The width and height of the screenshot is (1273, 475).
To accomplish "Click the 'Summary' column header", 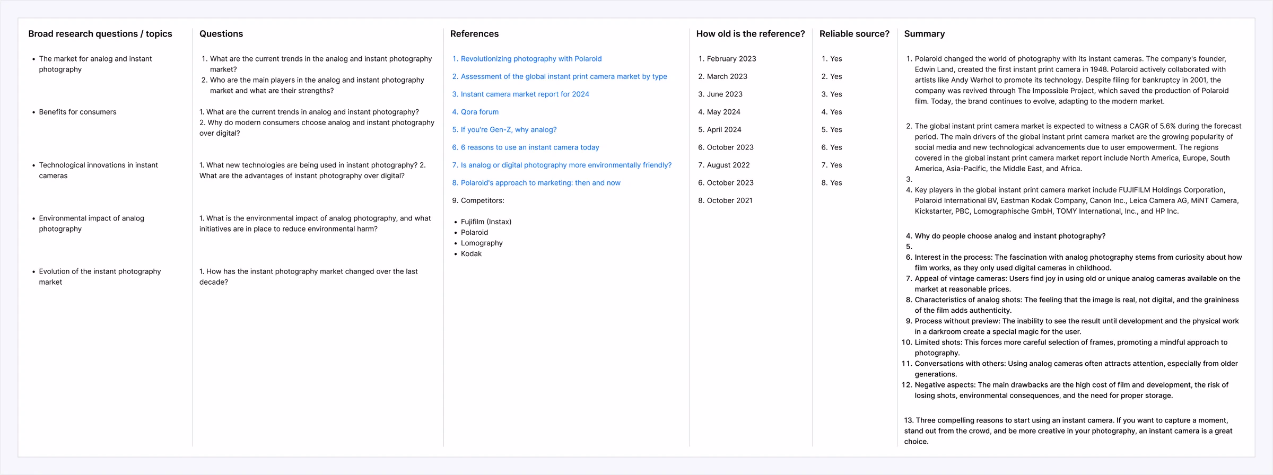I will [x=925, y=34].
